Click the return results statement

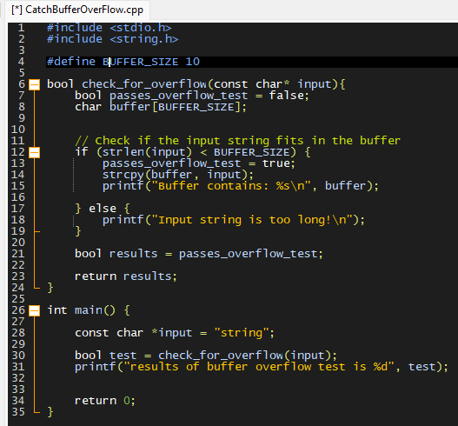coord(126,276)
